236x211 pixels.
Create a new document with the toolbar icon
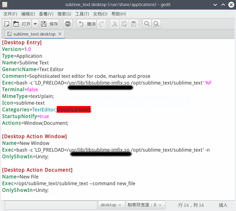7,24
